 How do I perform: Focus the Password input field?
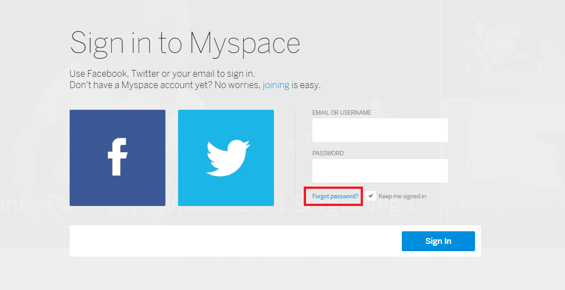pyautogui.click(x=380, y=171)
